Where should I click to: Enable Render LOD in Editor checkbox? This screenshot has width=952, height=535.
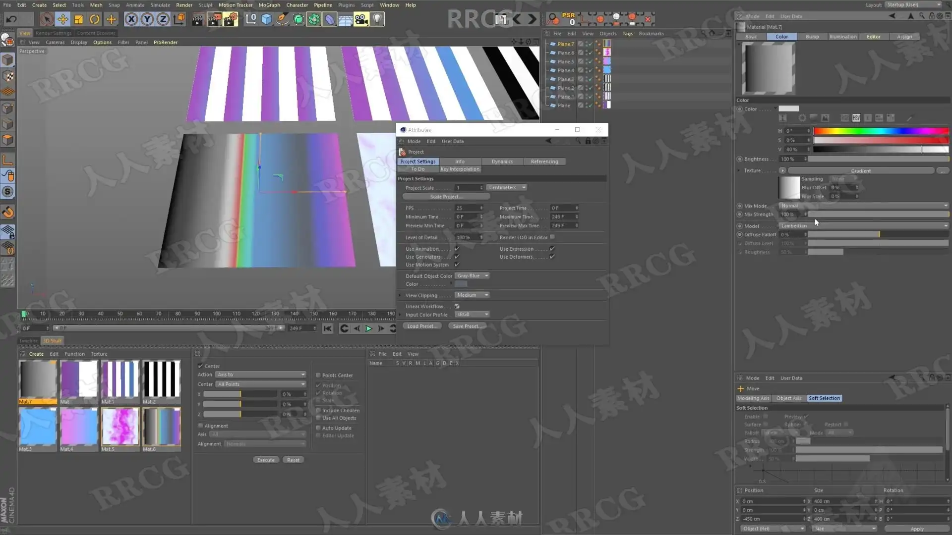552,237
